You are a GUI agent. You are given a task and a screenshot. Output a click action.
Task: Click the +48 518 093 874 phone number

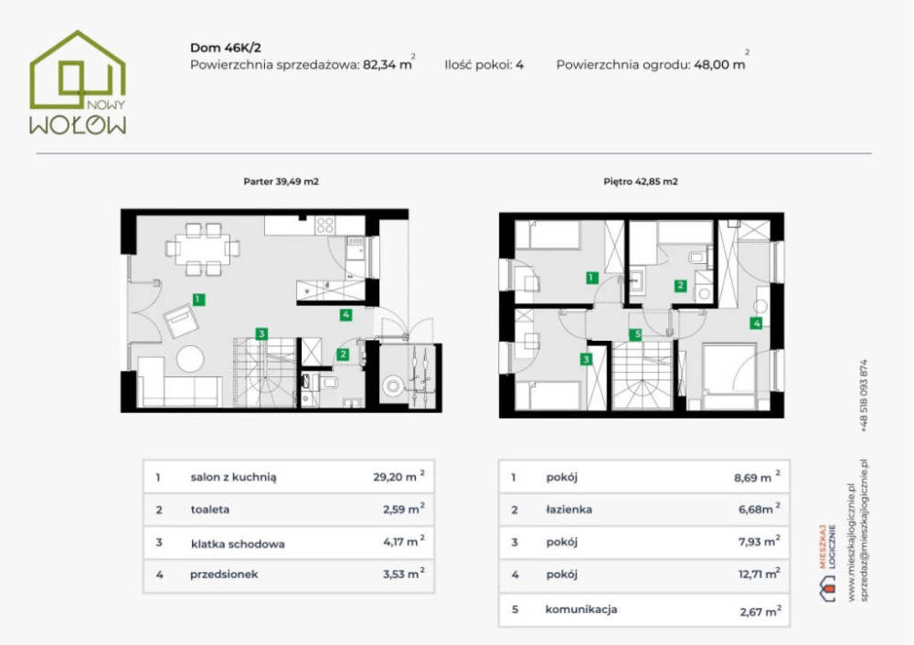point(864,396)
